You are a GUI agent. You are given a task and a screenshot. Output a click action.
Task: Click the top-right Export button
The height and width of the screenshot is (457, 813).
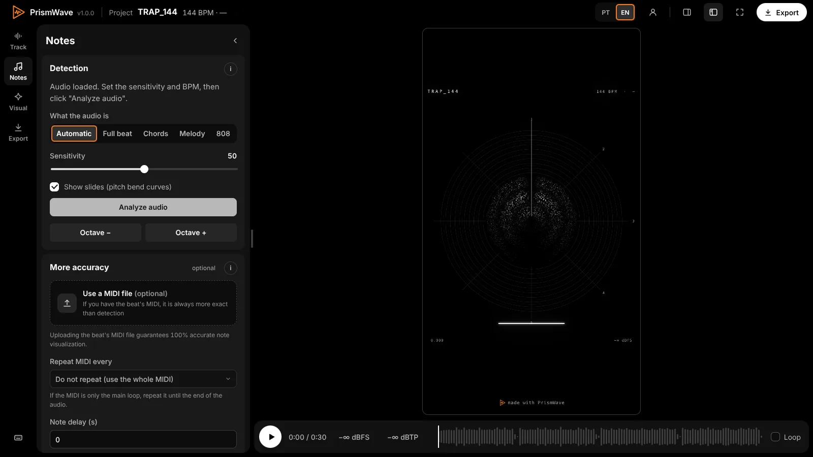tap(781, 12)
